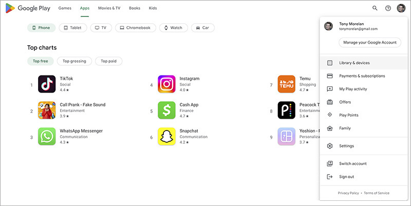This screenshot has width=411, height=206.
Task: Open the Snapchat app icon
Action: [x=166, y=136]
